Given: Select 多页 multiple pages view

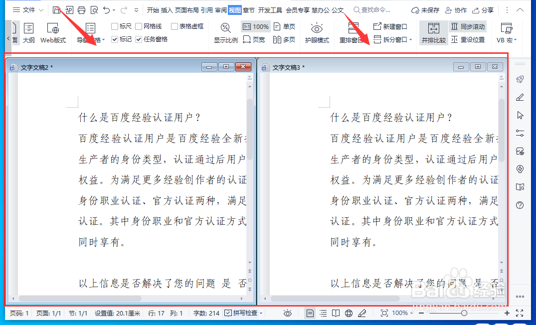Looking at the screenshot, I should (x=284, y=40).
